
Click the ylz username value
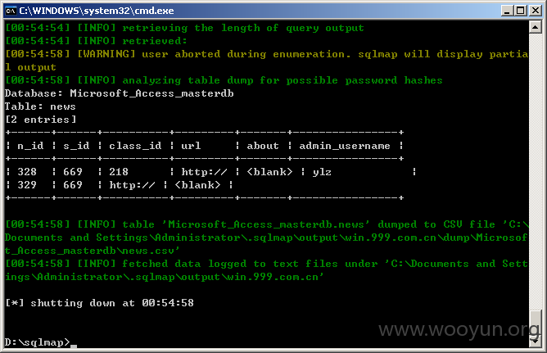click(322, 172)
